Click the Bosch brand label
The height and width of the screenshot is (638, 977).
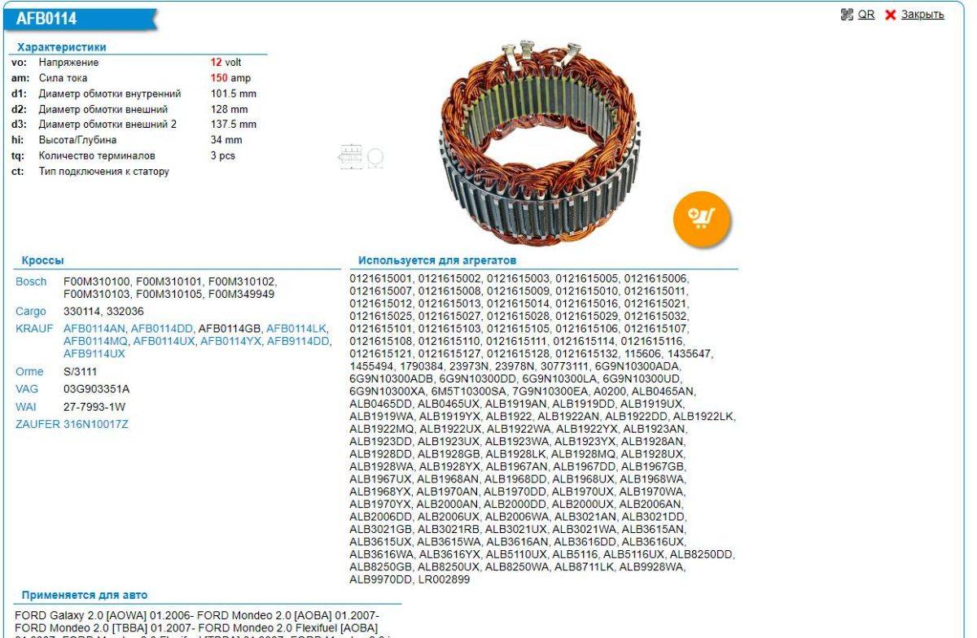pyautogui.click(x=30, y=282)
